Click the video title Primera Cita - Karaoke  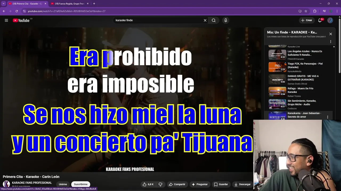[31, 177]
